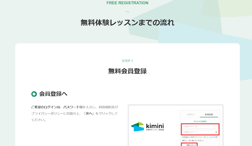
Task: Click the 会員登録へ subheading
Action: (x=53, y=94)
